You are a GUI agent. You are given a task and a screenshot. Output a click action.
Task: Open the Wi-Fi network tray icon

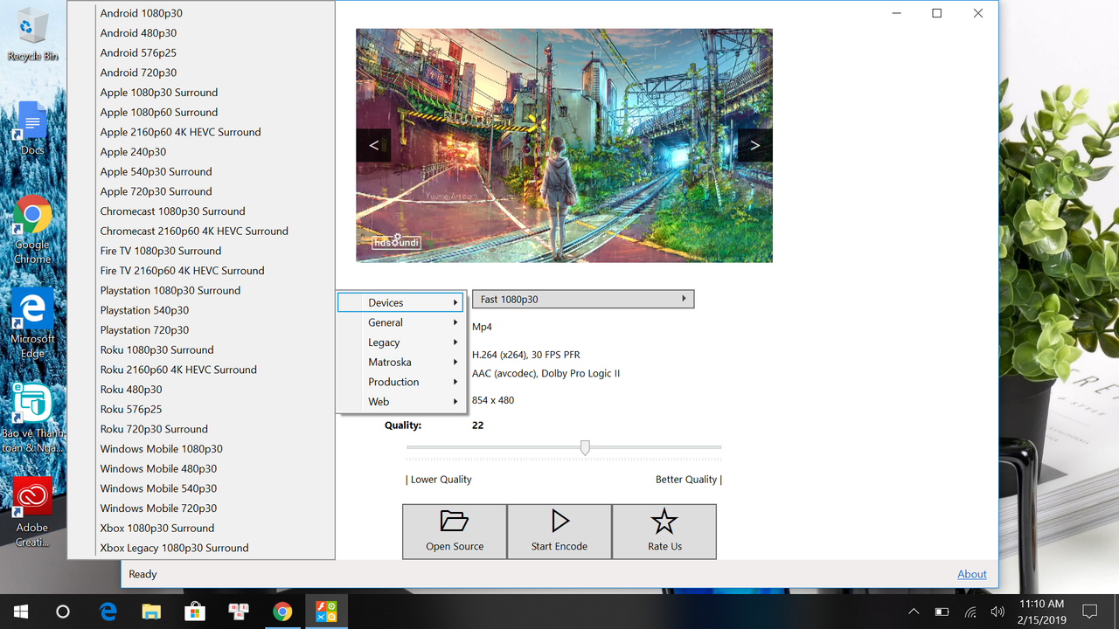970,612
